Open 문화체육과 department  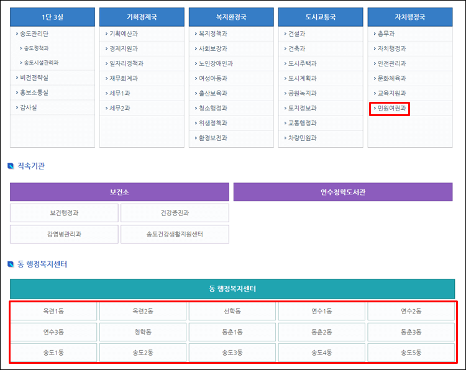(x=391, y=78)
